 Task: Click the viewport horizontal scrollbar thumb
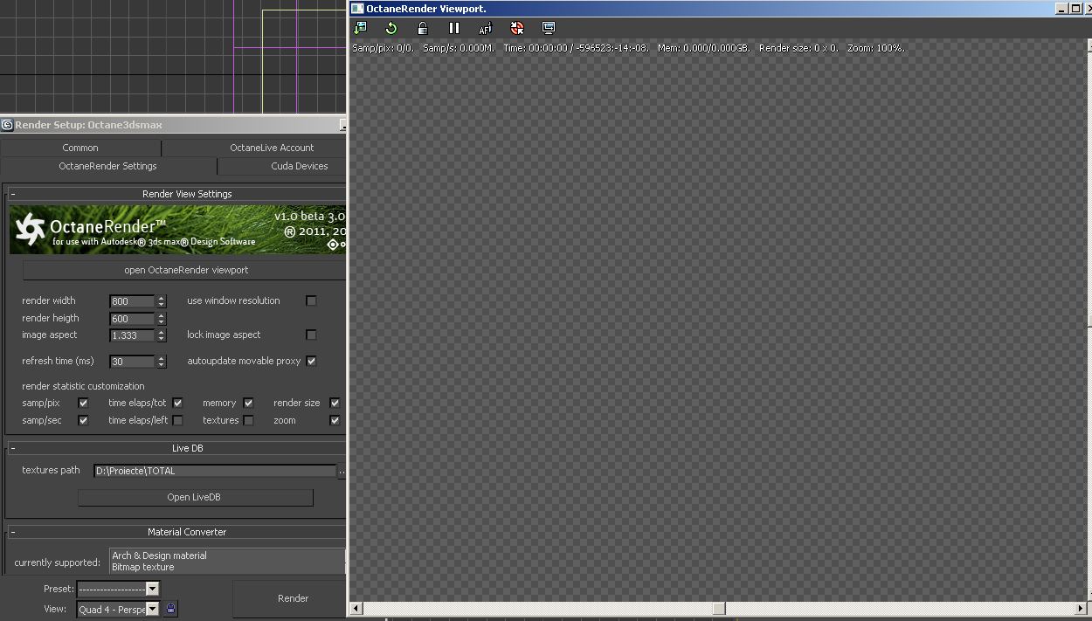718,608
